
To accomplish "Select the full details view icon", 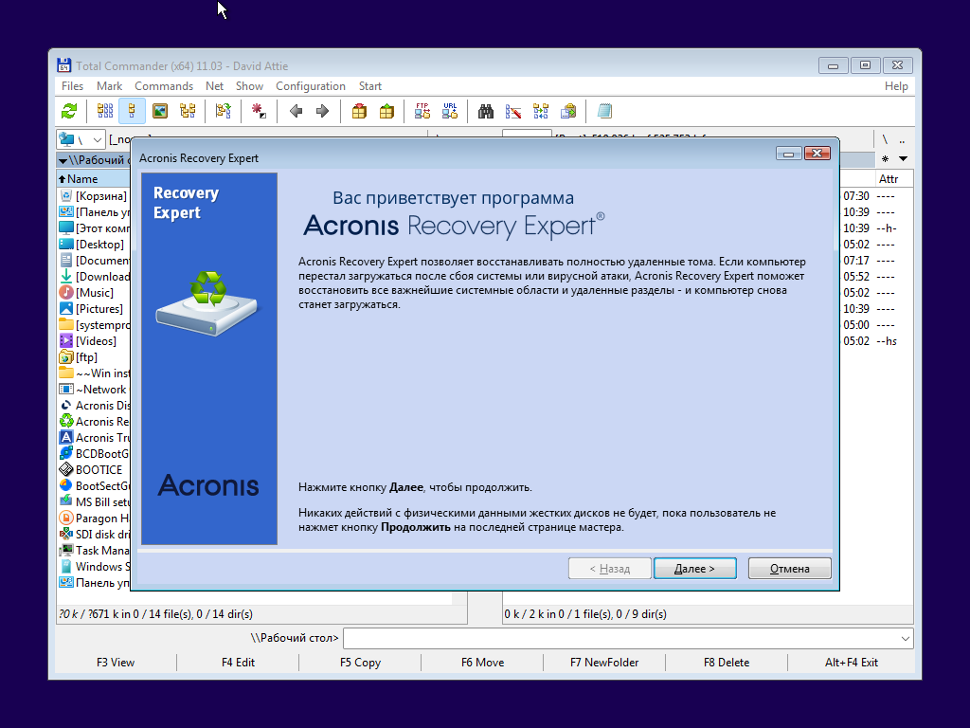I will coord(132,112).
